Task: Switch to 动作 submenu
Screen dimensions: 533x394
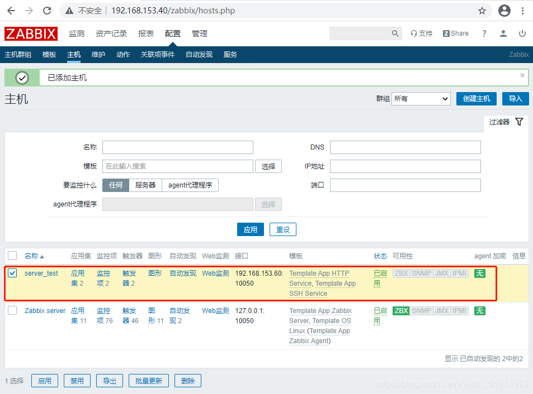Action: [x=123, y=55]
